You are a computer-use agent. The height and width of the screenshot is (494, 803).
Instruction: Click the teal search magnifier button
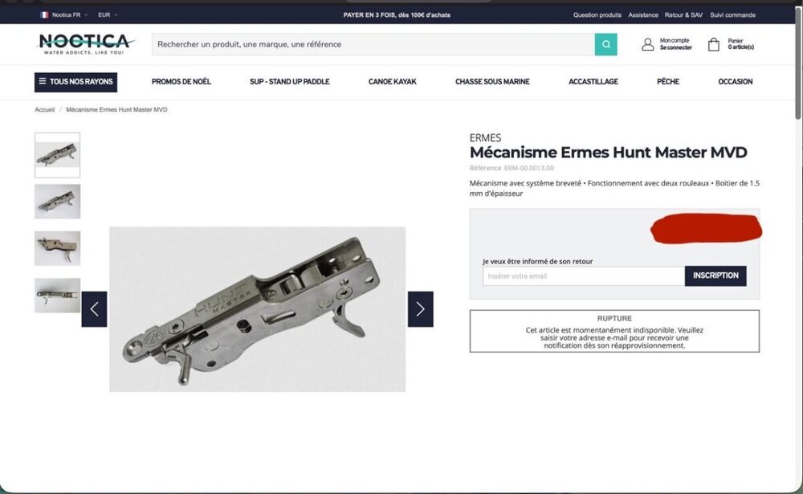click(x=605, y=44)
